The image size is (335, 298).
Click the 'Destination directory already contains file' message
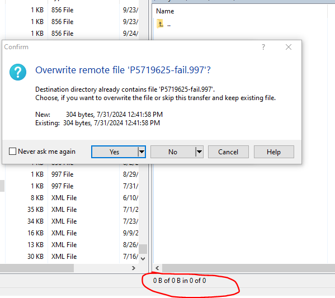coord(125,89)
